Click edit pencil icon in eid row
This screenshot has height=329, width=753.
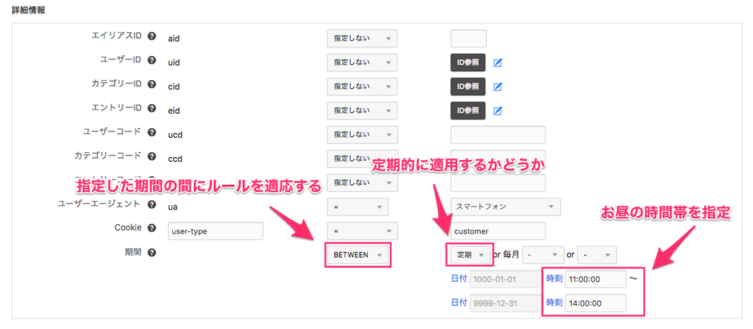click(497, 110)
